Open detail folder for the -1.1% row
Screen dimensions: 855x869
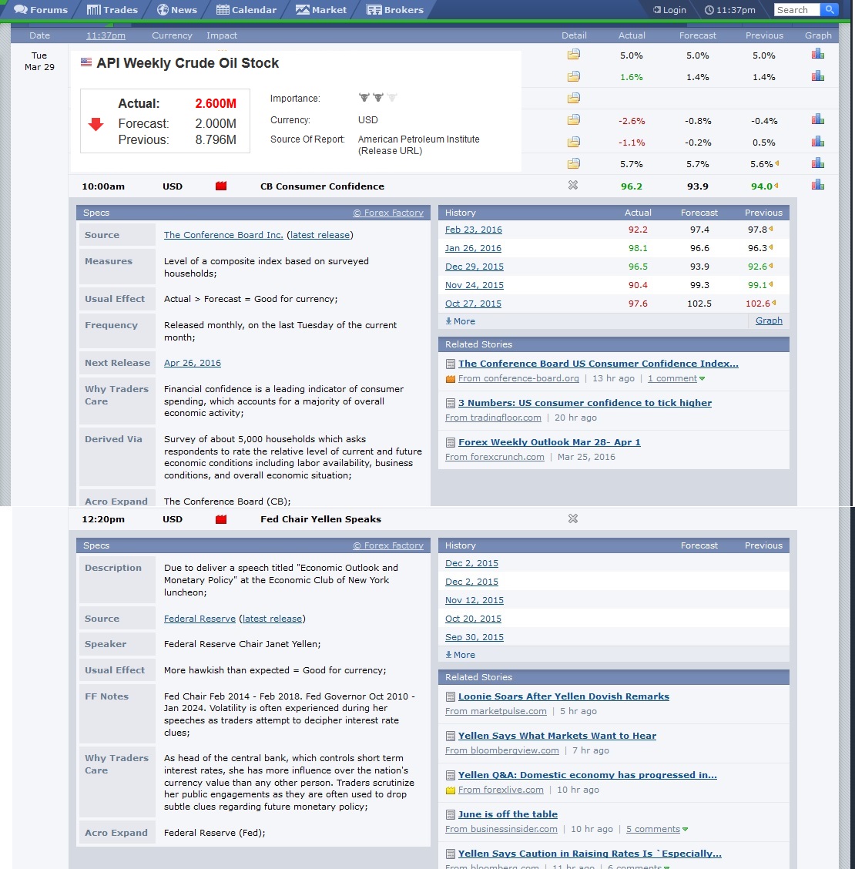point(574,142)
